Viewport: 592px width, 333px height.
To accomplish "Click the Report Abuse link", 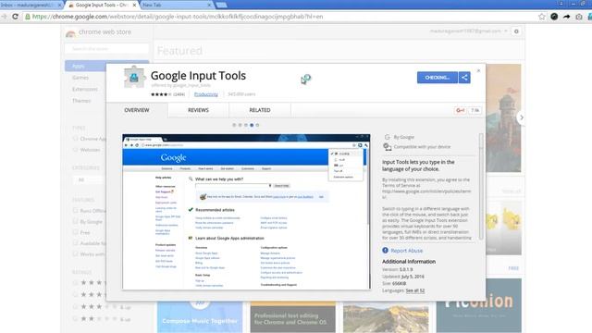I will 407,251.
